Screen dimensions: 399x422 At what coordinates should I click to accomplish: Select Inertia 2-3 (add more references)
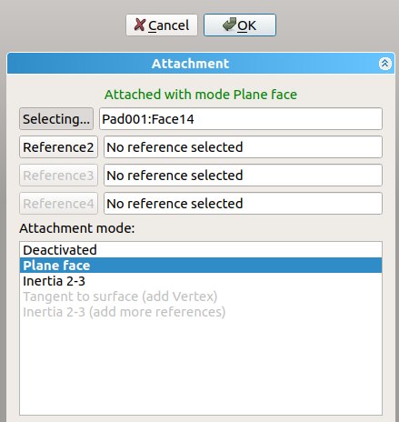click(201, 312)
